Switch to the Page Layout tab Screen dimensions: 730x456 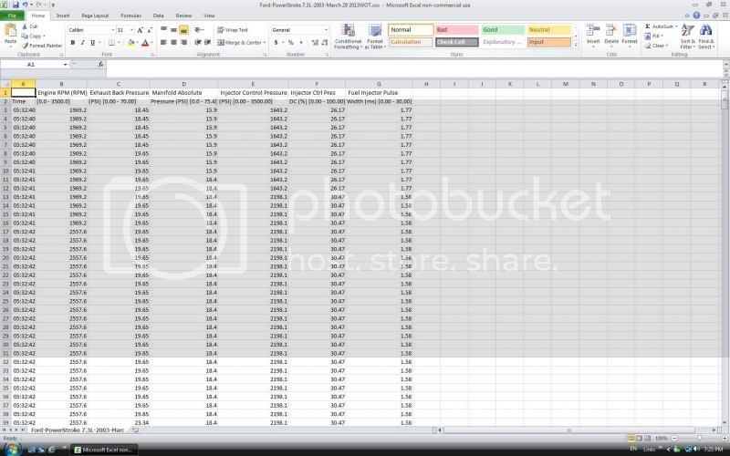95,16
